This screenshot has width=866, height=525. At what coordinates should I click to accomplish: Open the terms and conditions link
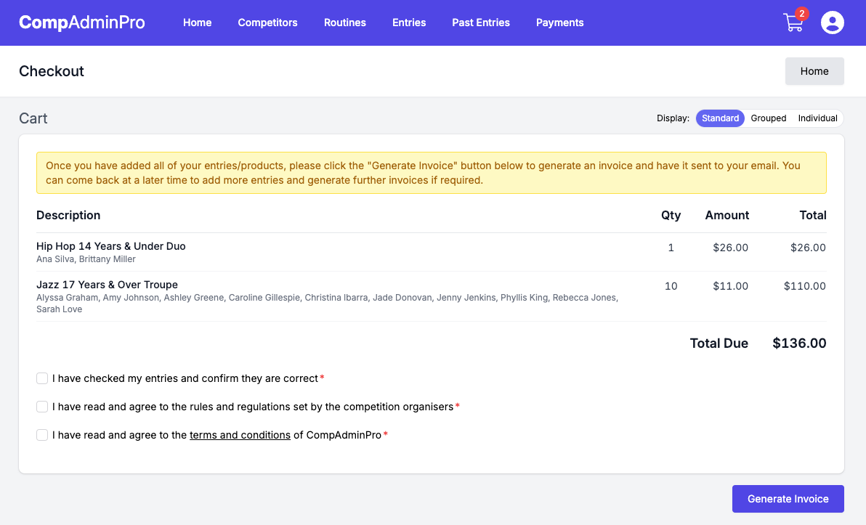point(240,435)
